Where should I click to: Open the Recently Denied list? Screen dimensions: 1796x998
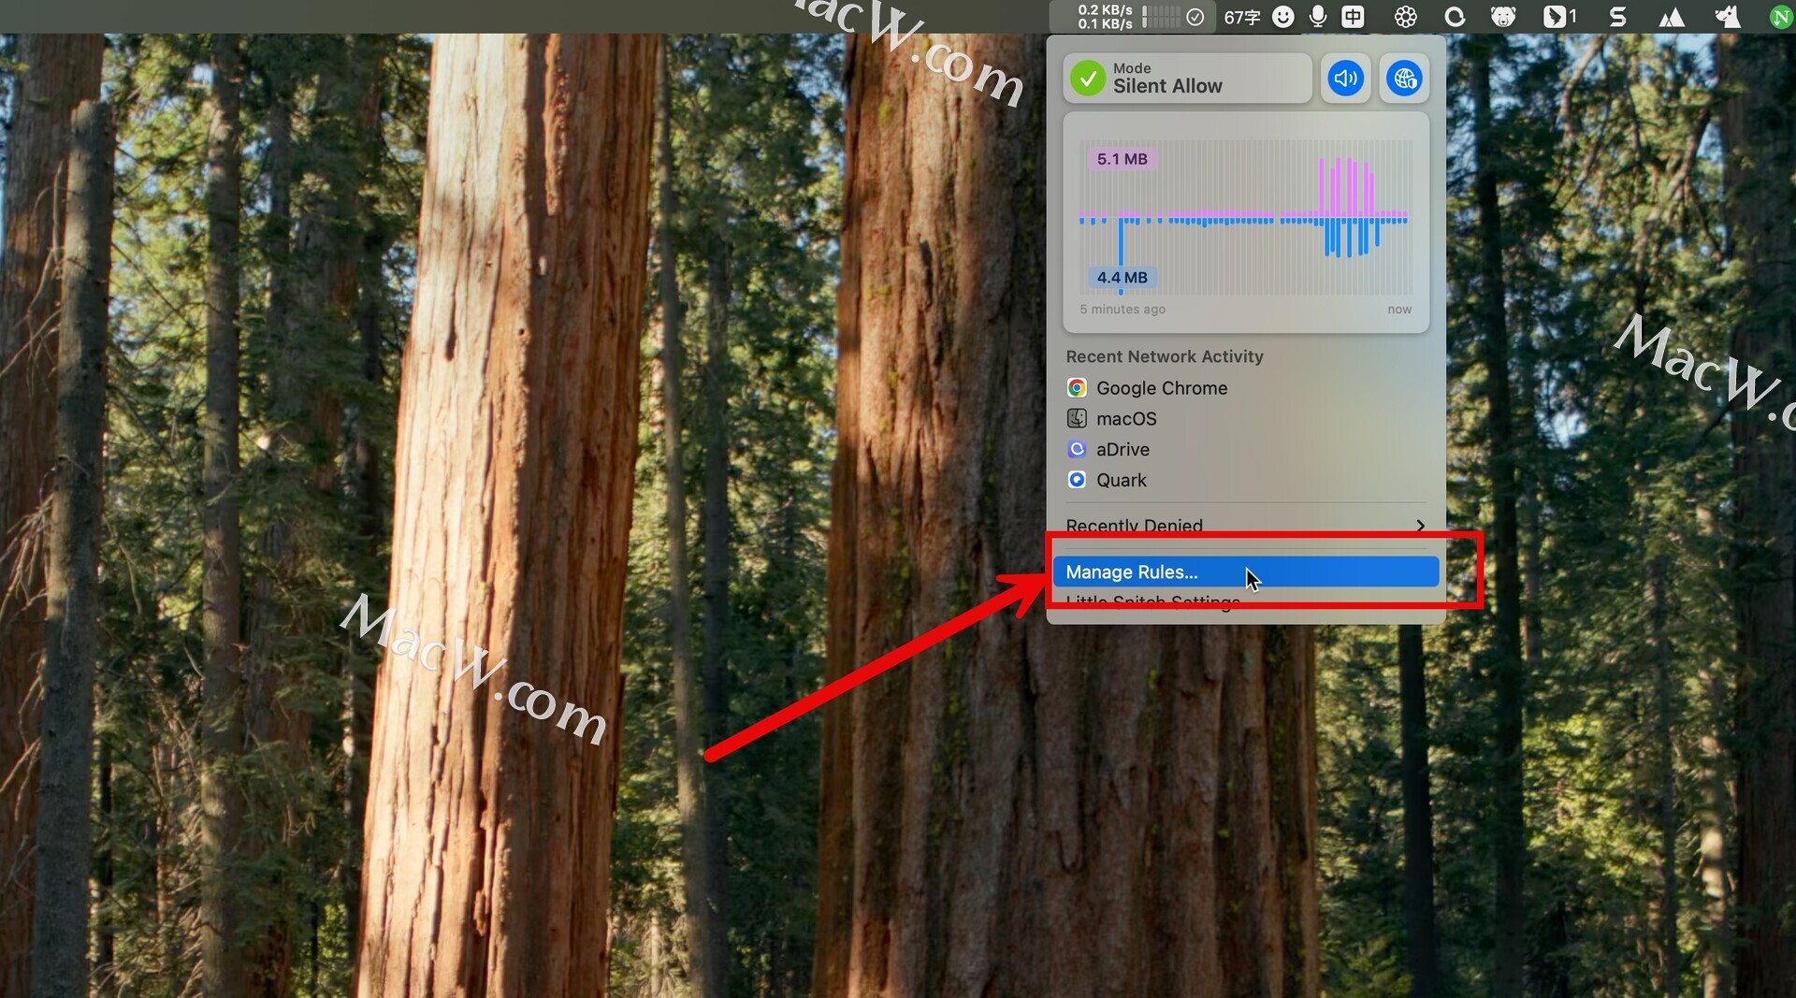[x=1134, y=526]
